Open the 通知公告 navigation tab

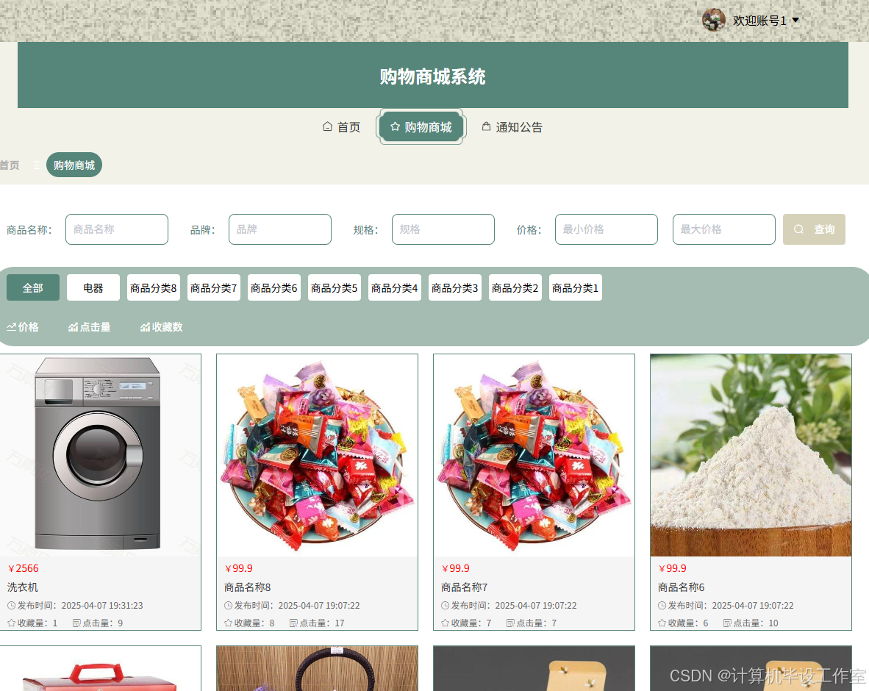point(512,127)
